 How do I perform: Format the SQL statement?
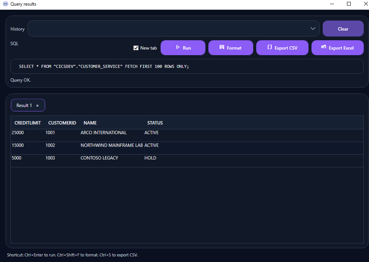(231, 48)
